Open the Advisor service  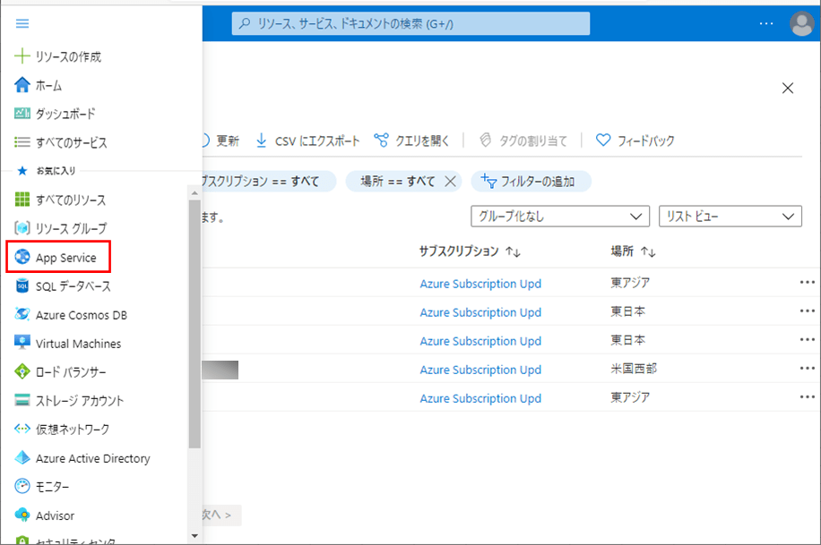click(55, 515)
